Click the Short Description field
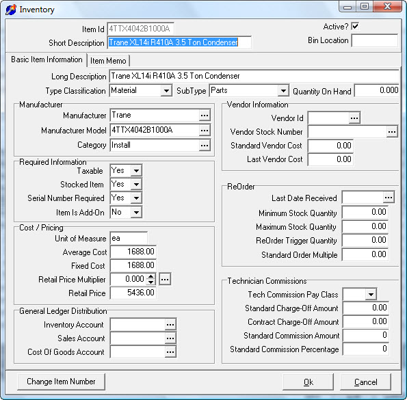 click(x=179, y=42)
